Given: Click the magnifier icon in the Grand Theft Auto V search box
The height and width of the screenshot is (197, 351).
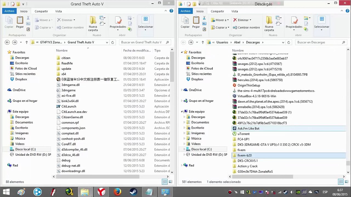Looking at the screenshot, I should (x=168, y=42).
